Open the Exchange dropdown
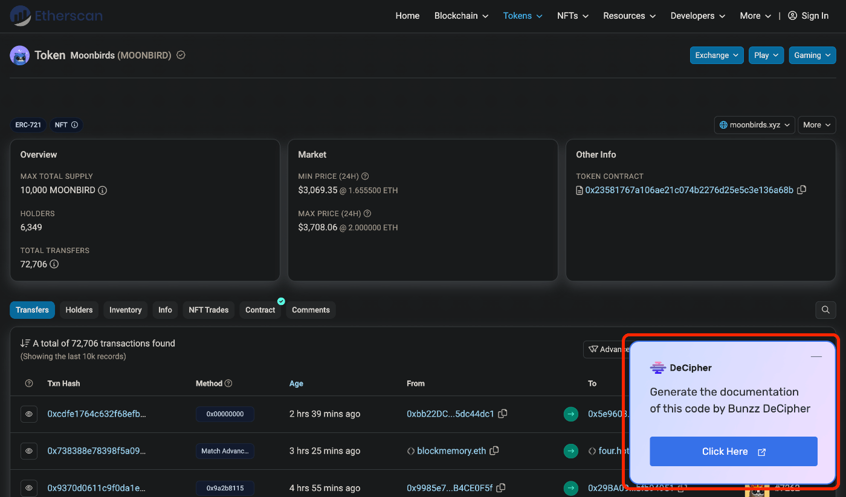The width and height of the screenshot is (846, 497). pos(717,55)
